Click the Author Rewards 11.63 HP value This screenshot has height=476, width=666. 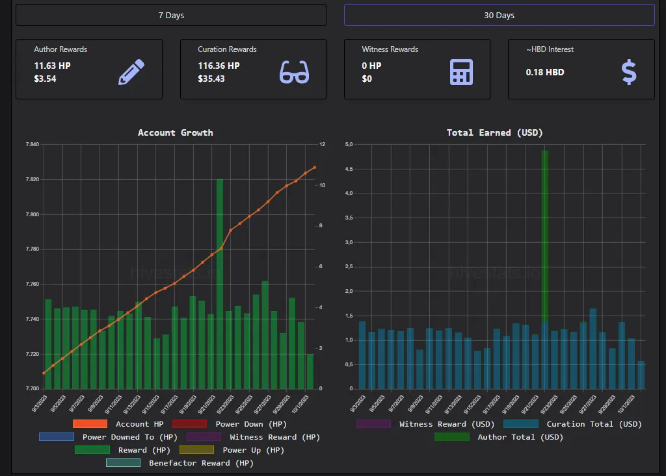coord(52,66)
